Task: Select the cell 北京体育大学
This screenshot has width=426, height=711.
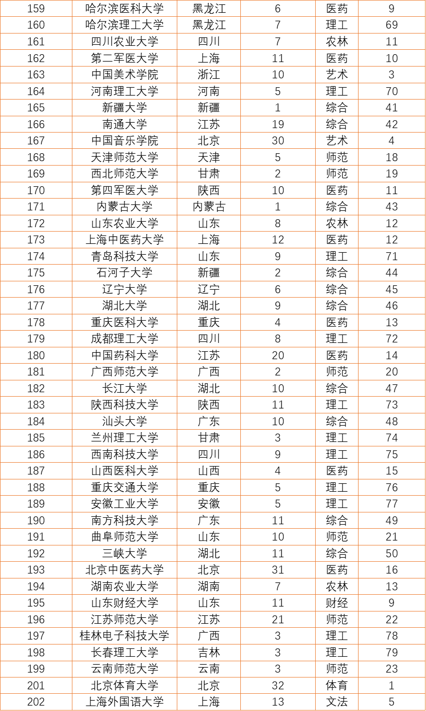Action: coord(125,685)
